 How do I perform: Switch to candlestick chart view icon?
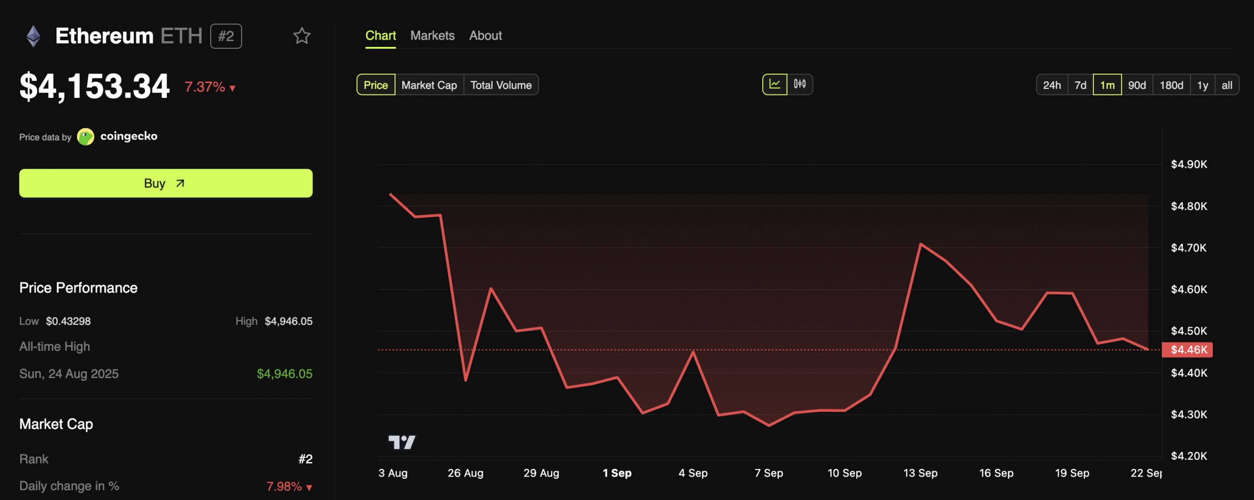click(800, 84)
